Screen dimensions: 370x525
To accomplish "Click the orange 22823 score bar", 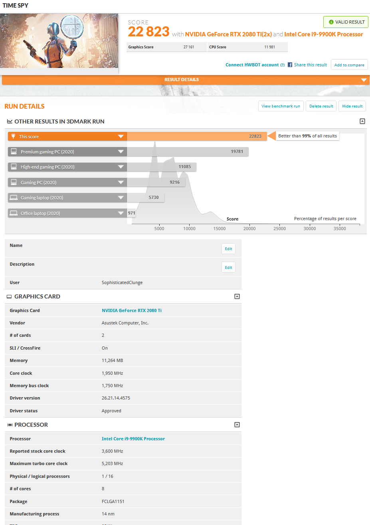I will [196, 136].
